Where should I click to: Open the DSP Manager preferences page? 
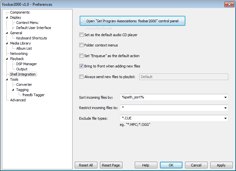coord(26,64)
